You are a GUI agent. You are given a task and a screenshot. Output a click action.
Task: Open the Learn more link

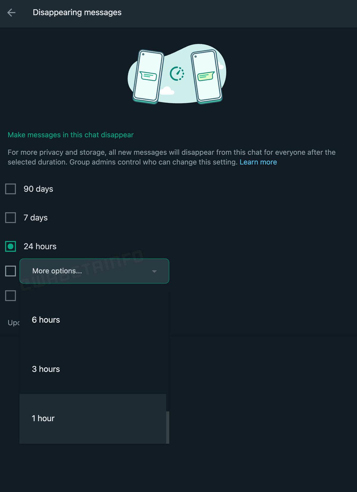[x=258, y=162]
